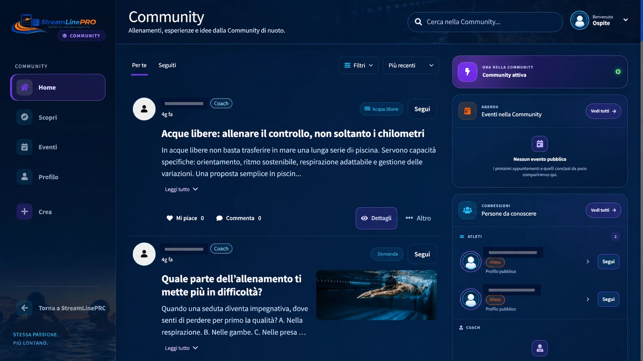Click the Acque libere category tag
The width and height of the screenshot is (643, 361).
[x=381, y=109]
